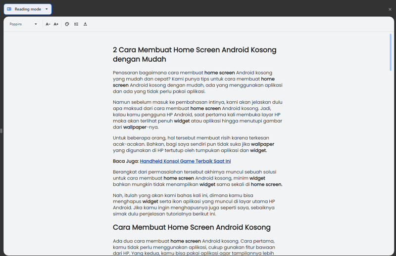Open the Handheld Konsol Game Terbaik link

[185, 161]
